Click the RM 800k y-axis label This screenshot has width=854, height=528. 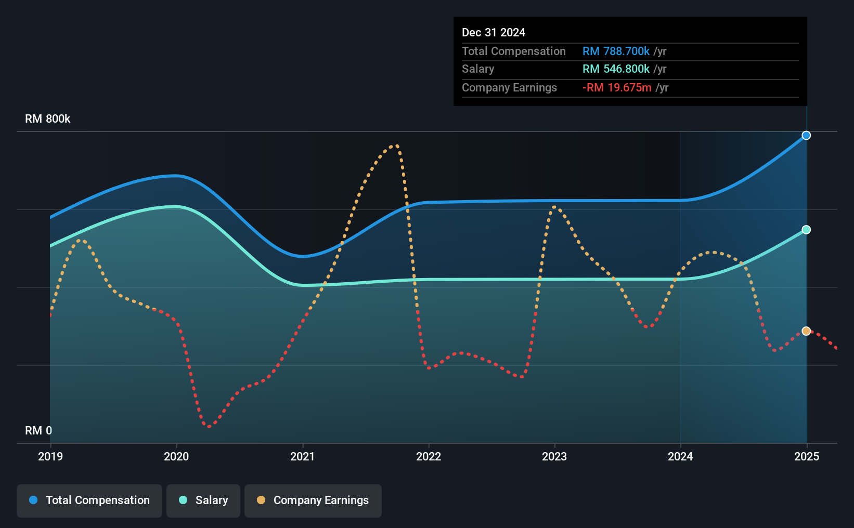coord(48,119)
